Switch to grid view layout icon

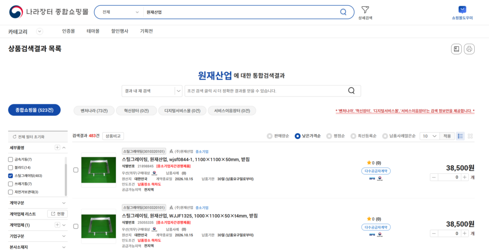(x=470, y=136)
